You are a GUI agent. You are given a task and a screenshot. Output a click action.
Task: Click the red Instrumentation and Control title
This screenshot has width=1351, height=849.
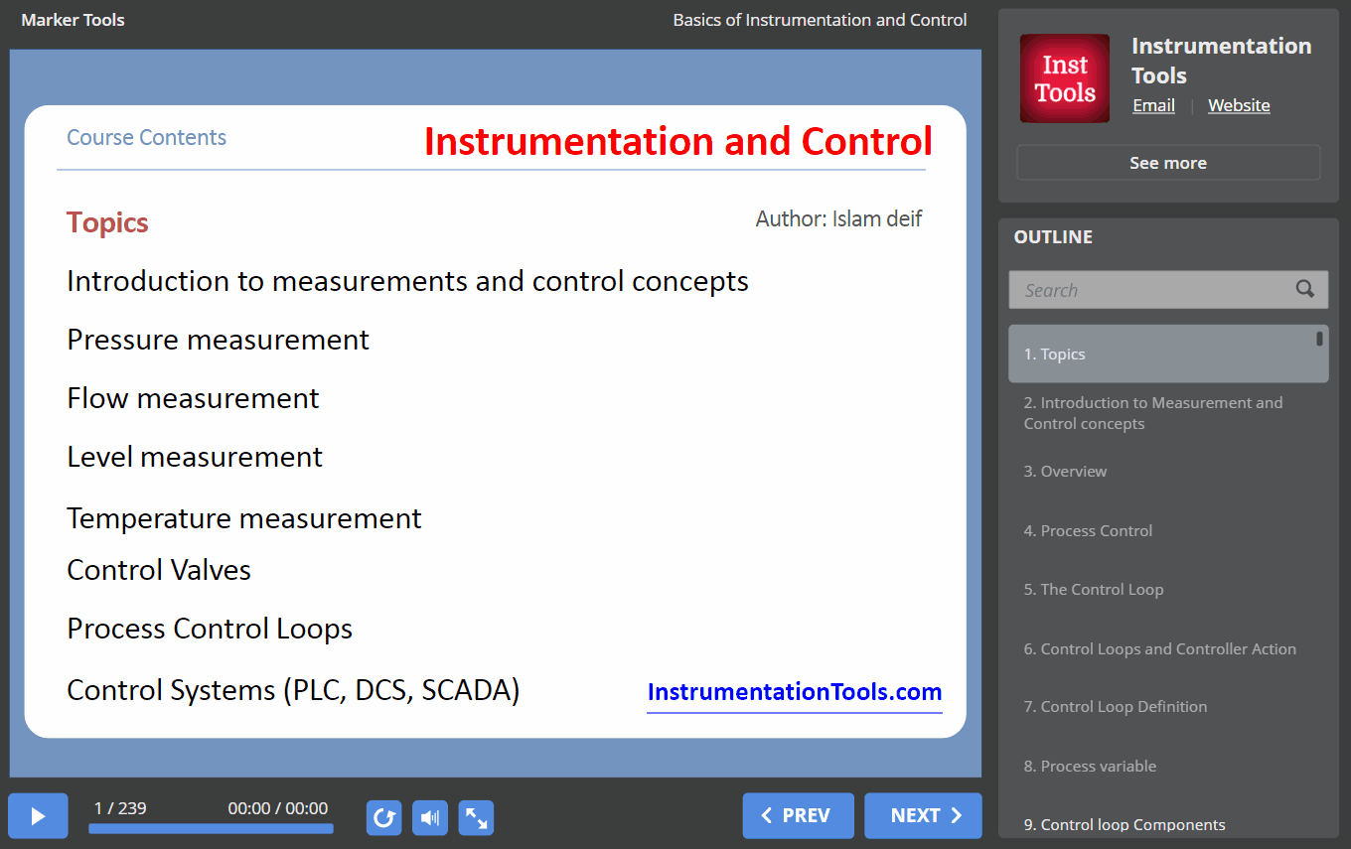(x=678, y=141)
